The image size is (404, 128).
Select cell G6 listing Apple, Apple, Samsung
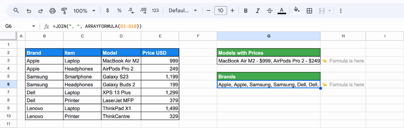click(269, 84)
